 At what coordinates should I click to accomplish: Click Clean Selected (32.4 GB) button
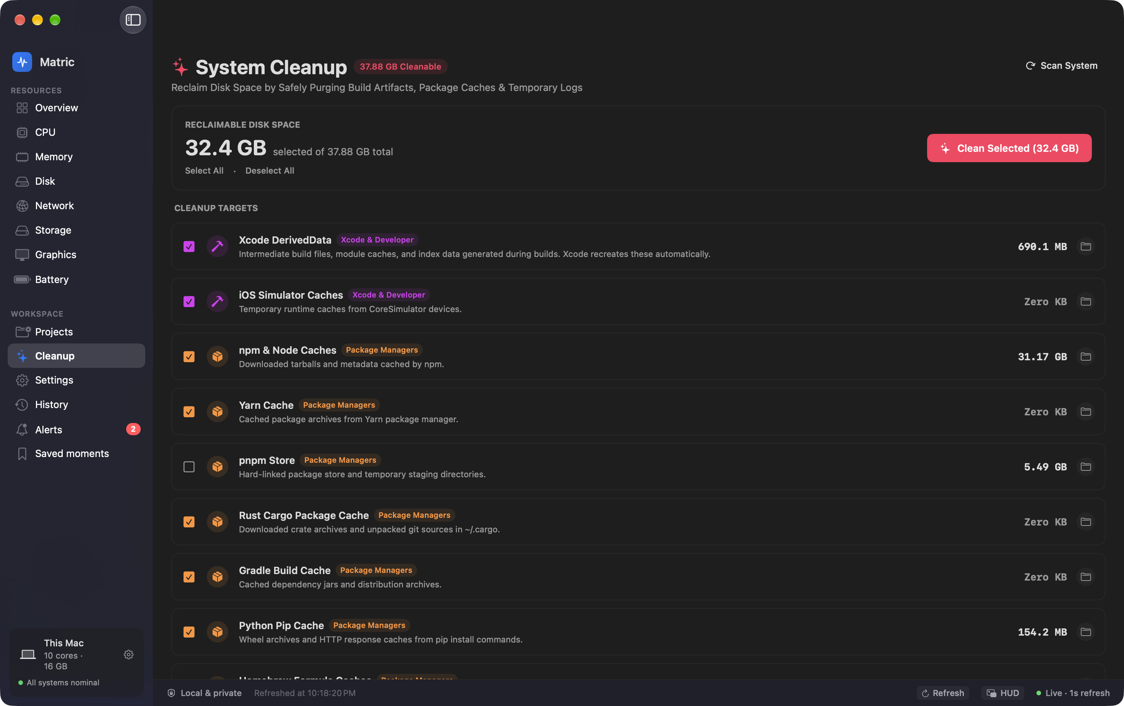tap(1009, 148)
